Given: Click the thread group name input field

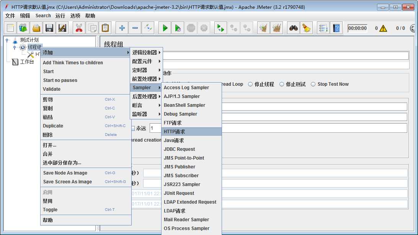Looking at the screenshot, I should (x=285, y=55).
